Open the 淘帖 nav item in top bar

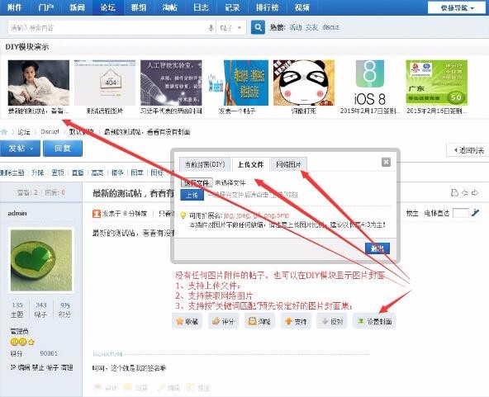[170, 7]
